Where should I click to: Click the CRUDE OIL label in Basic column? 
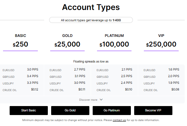point(10,90)
